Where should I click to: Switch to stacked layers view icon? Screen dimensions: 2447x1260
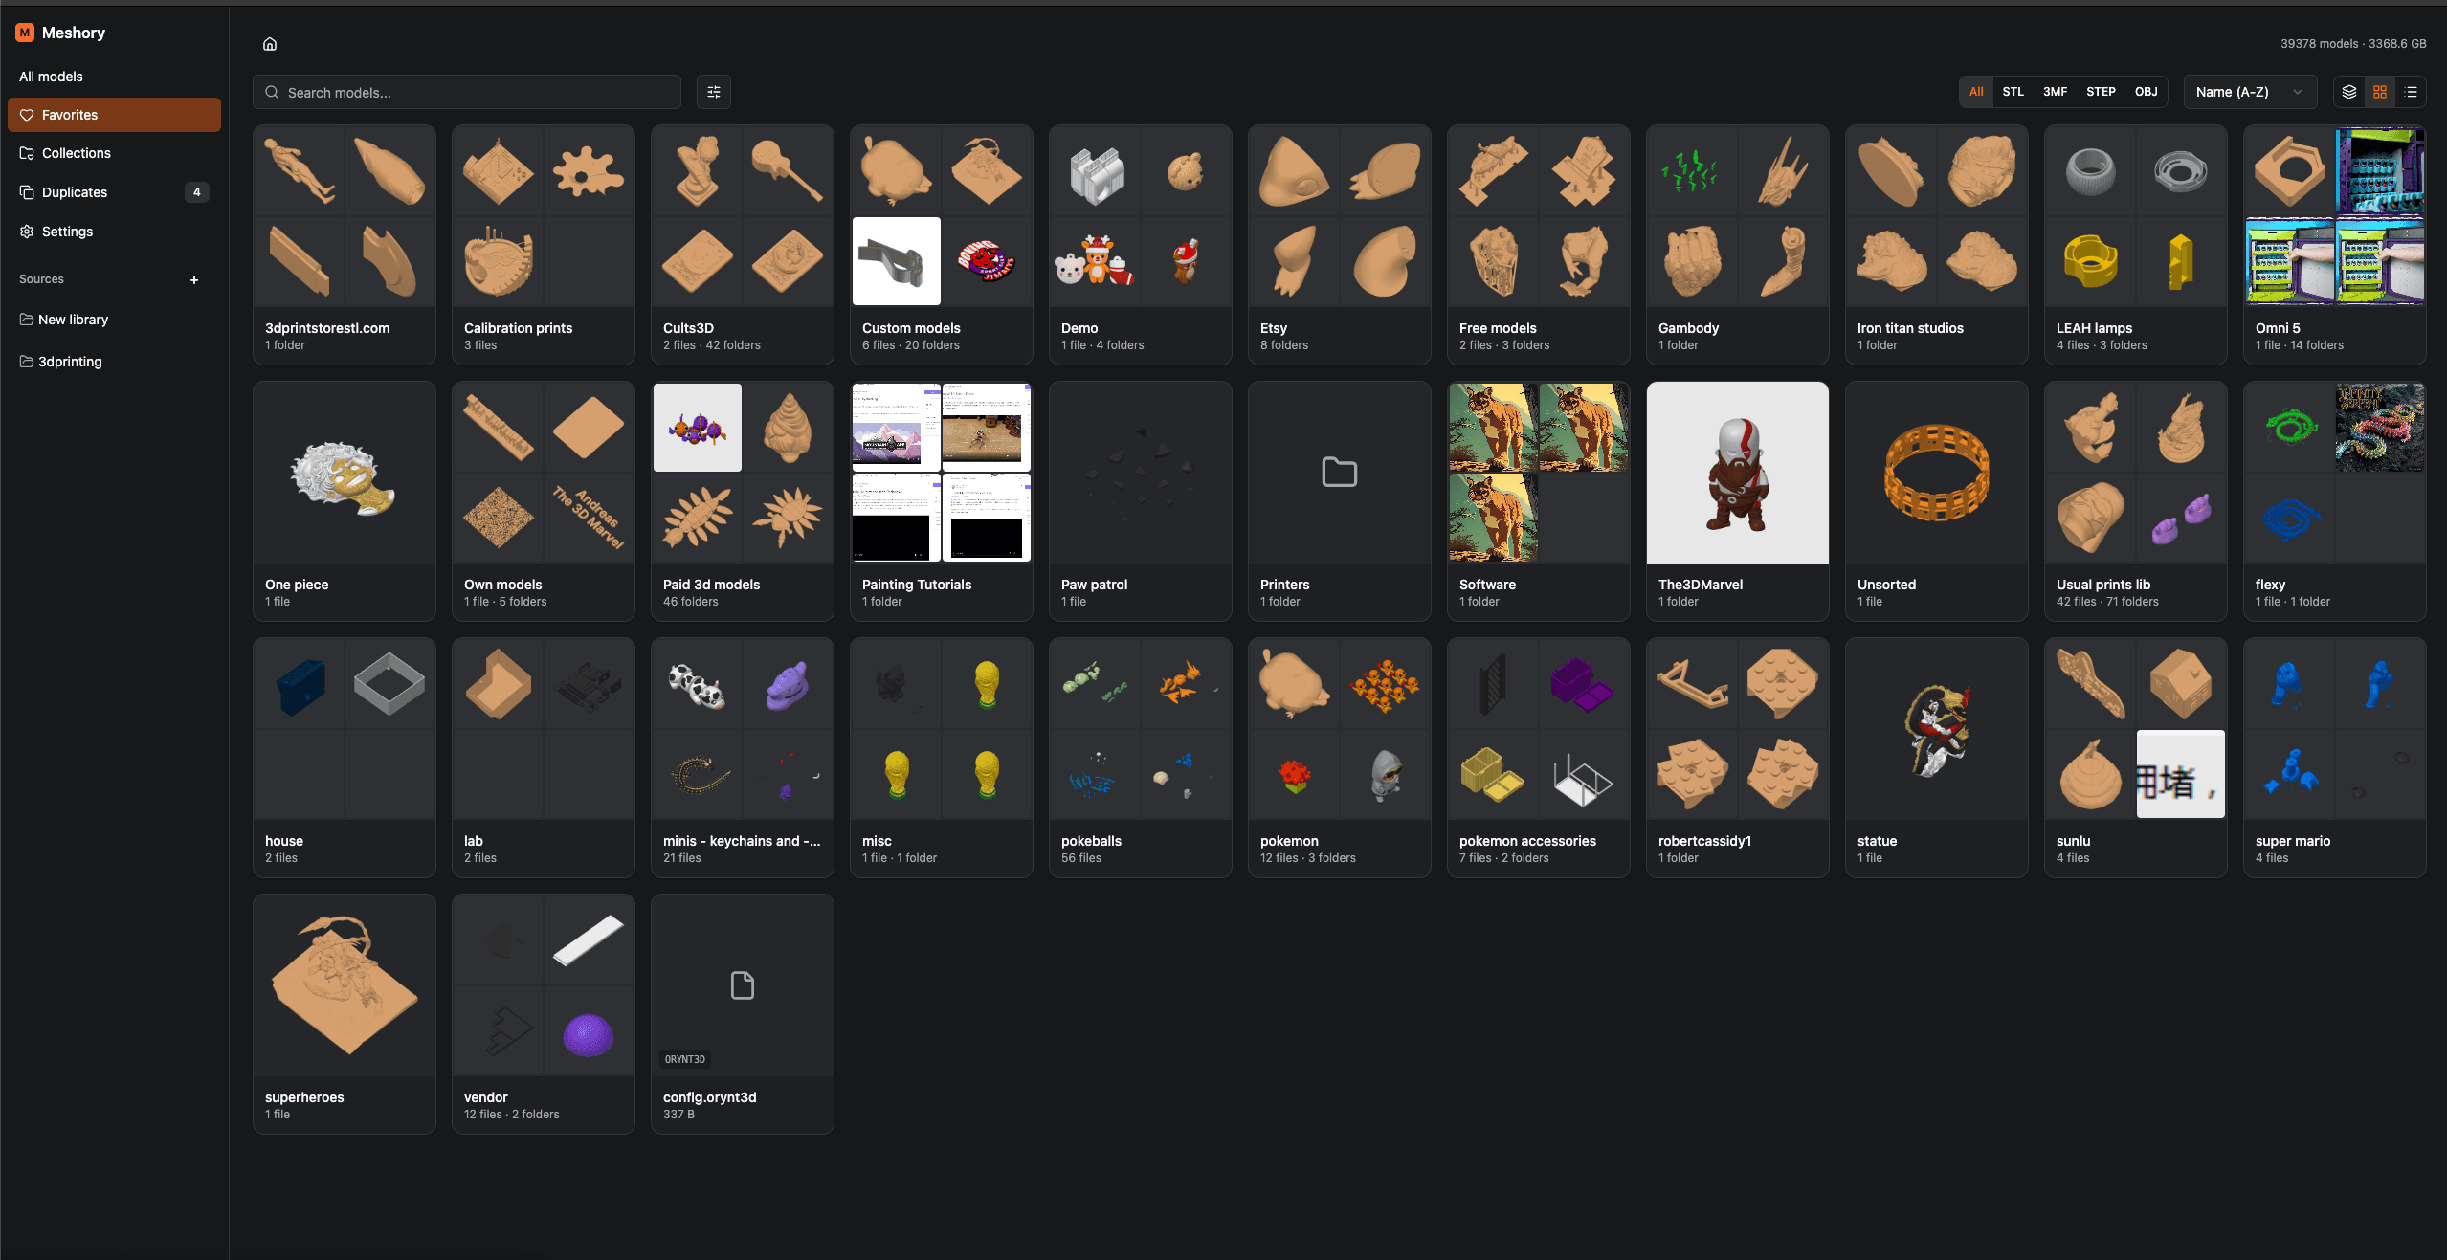point(2349,92)
